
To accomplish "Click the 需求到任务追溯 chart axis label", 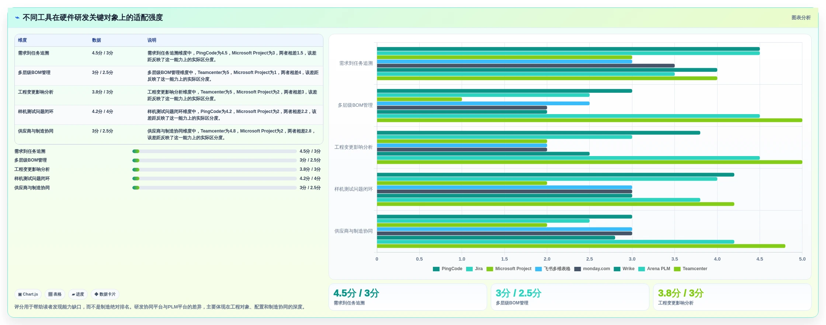I will coord(356,63).
